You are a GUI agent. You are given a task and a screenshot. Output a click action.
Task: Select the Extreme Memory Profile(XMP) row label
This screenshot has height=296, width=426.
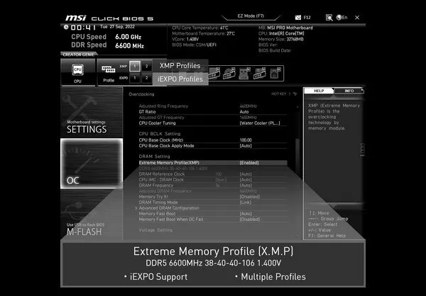coord(169,163)
